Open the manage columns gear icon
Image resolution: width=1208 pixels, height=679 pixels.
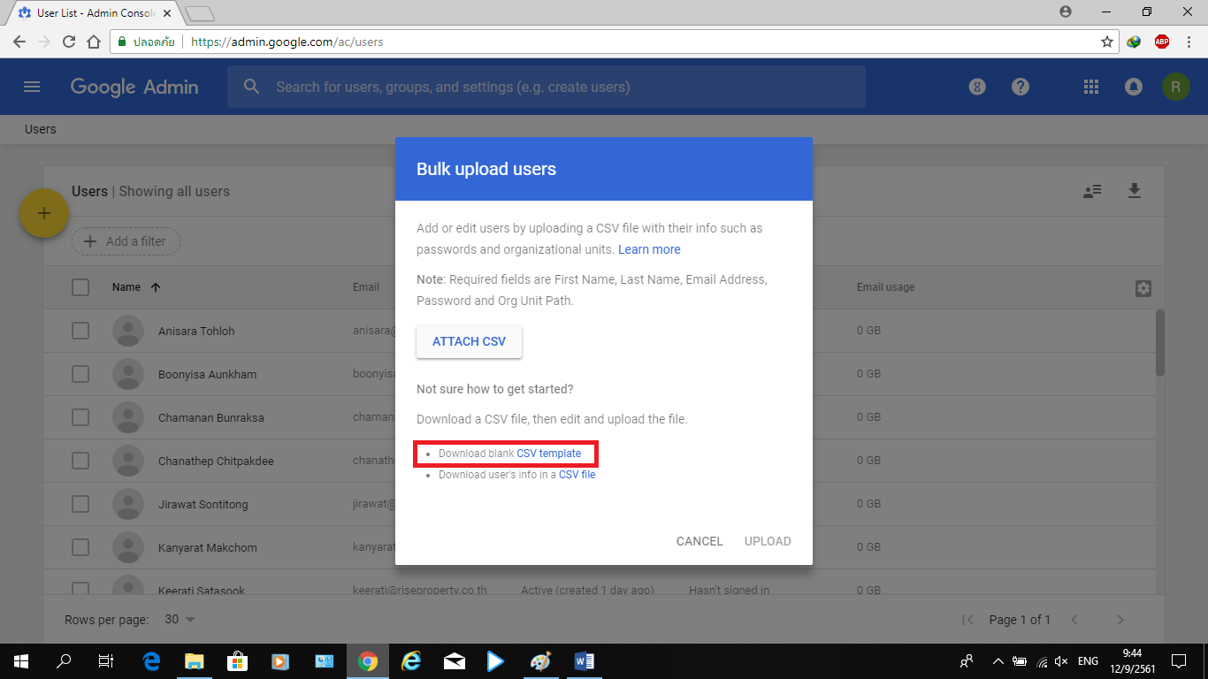(1143, 288)
